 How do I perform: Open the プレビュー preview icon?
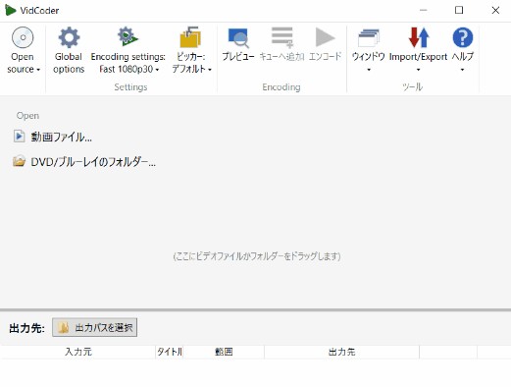238,37
